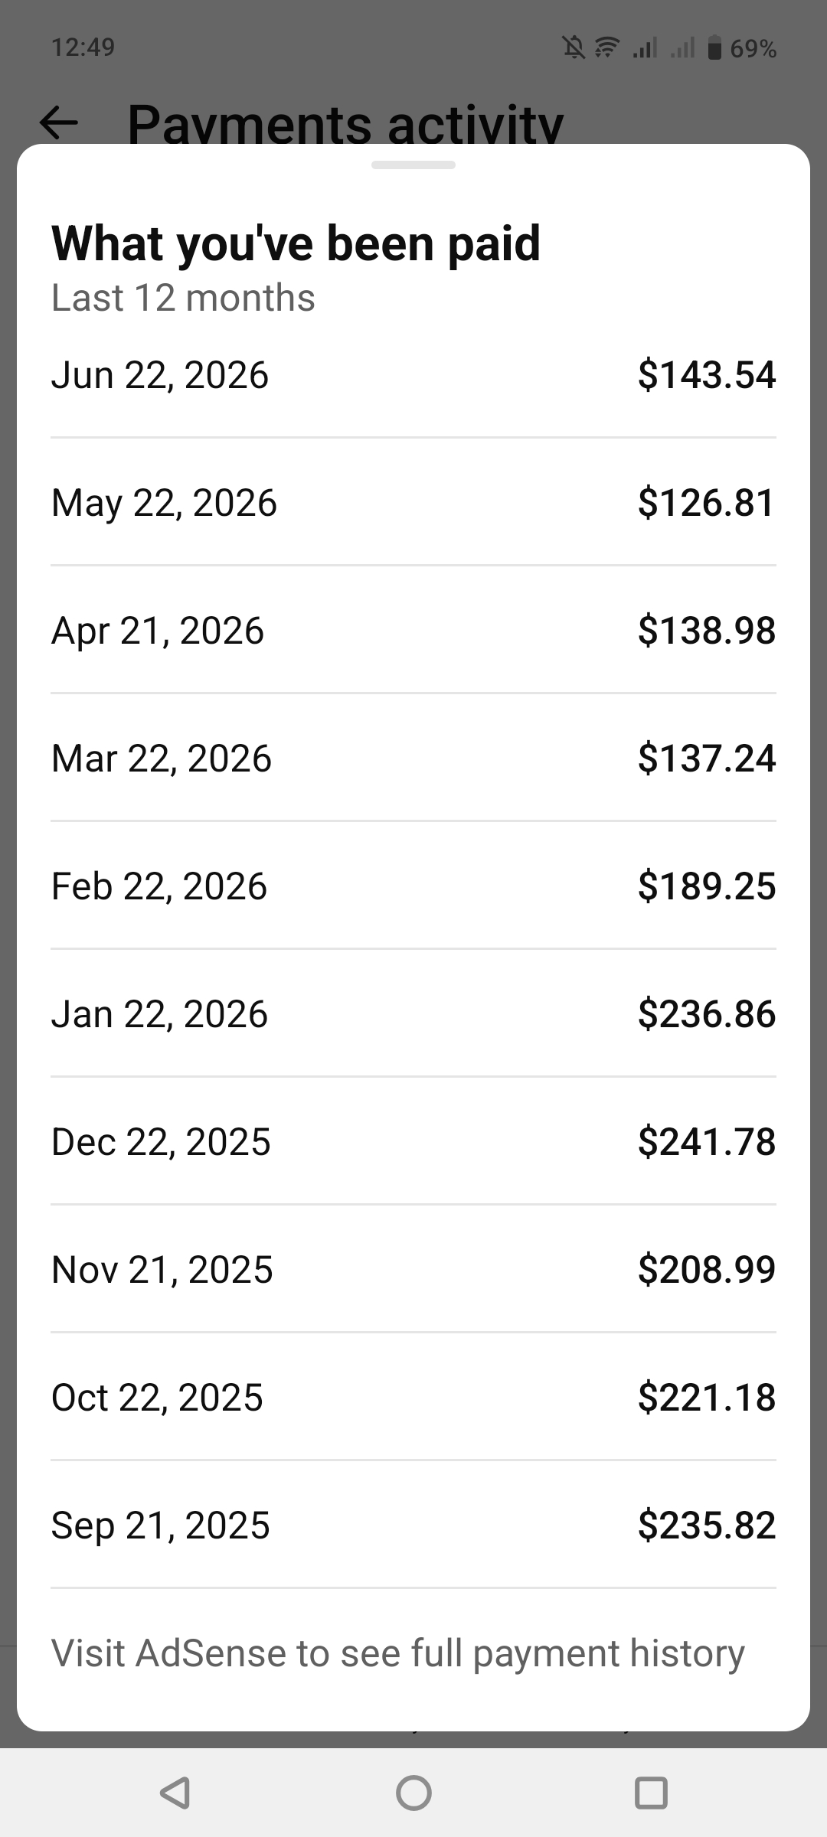Tap the battery indicator icon
The image size is (827, 1837).
click(714, 48)
